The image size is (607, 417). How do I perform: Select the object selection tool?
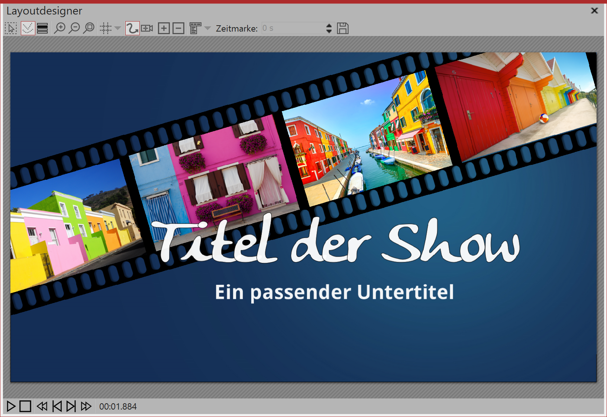(x=11, y=28)
